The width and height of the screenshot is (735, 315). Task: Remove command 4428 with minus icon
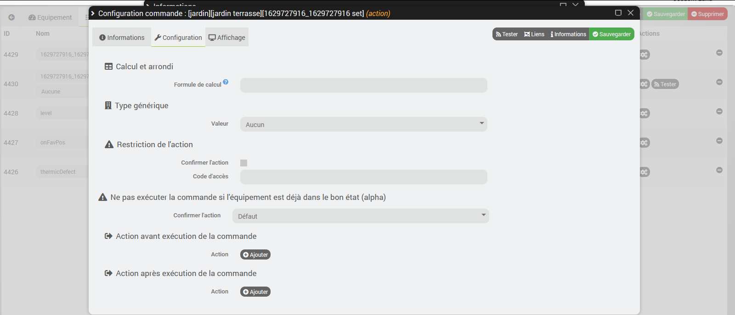[719, 111]
